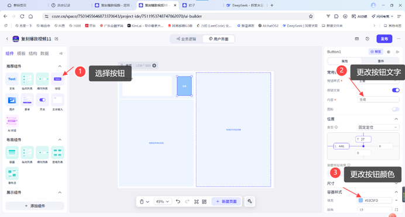Click the 添加组件 button

pyautogui.click(x=35, y=206)
